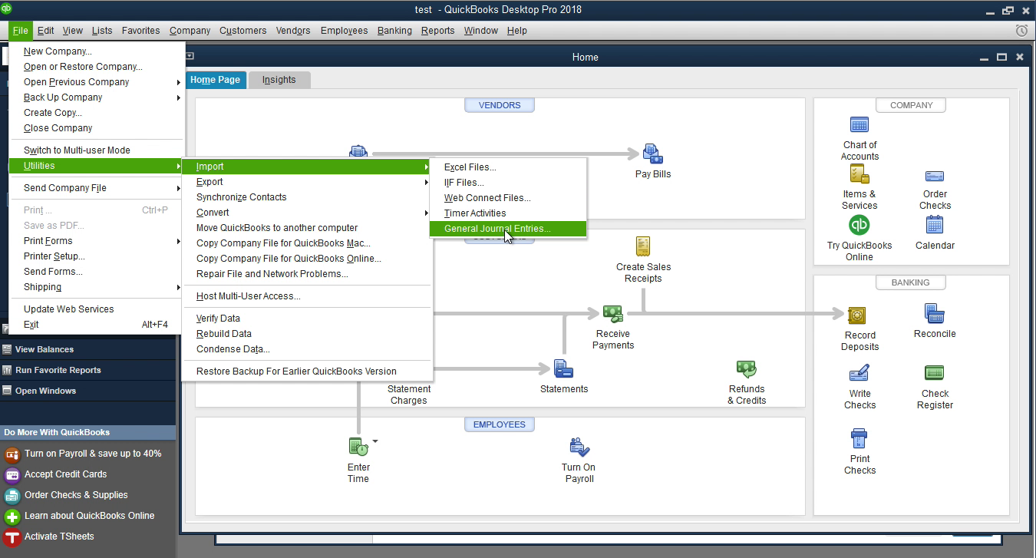Click Open Windows in sidebar
1036x558 pixels.
pos(87,391)
